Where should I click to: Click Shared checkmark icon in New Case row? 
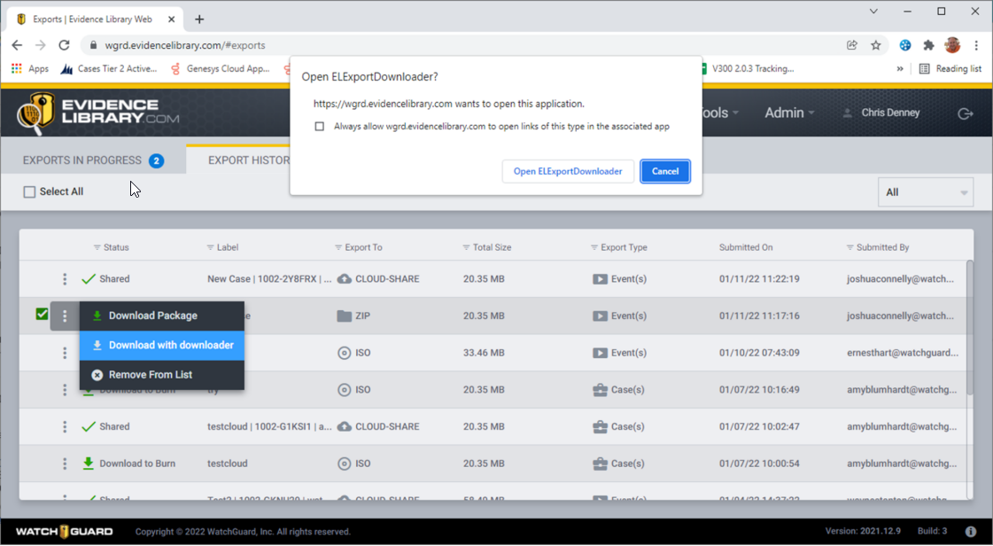tap(89, 278)
